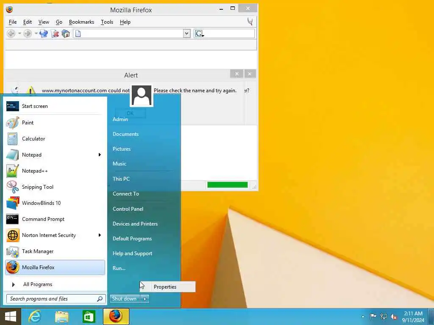
Task: Open Control Panel from Start menu
Action: tap(128, 209)
